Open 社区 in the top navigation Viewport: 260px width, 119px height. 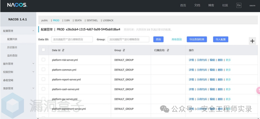(x=225, y=5)
